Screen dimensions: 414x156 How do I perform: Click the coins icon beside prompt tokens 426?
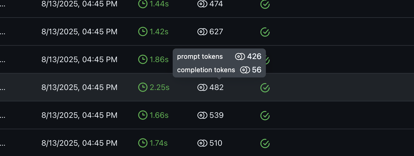point(240,57)
